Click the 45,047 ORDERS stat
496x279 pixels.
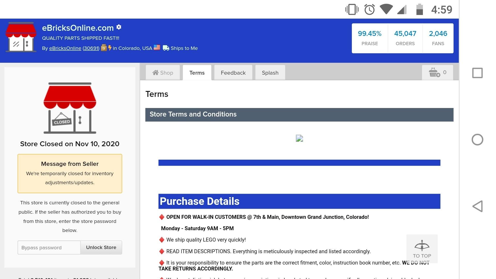pos(405,38)
